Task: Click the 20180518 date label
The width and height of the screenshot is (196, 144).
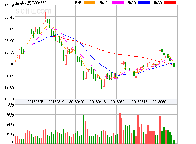Action: click(x=139, y=102)
